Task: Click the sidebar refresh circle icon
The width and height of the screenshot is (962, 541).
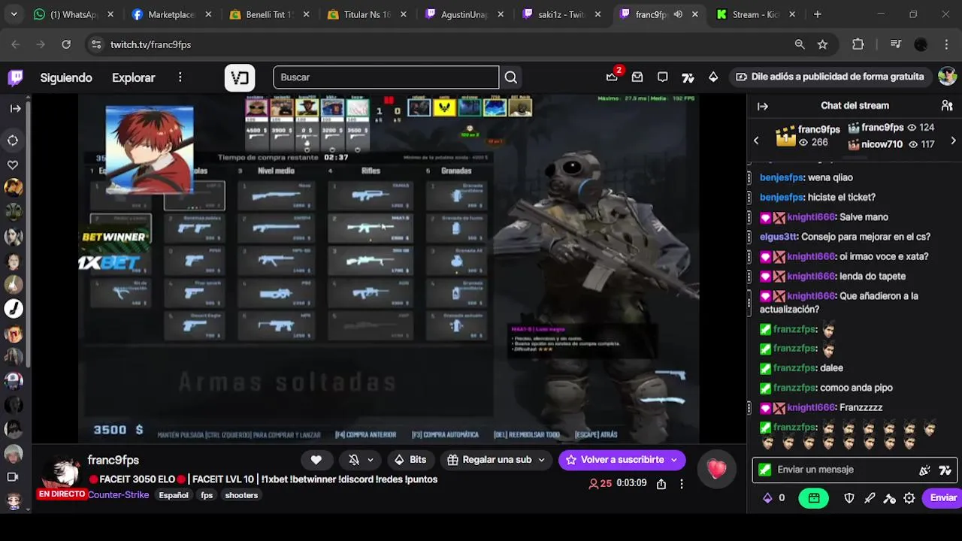Action: click(x=13, y=141)
